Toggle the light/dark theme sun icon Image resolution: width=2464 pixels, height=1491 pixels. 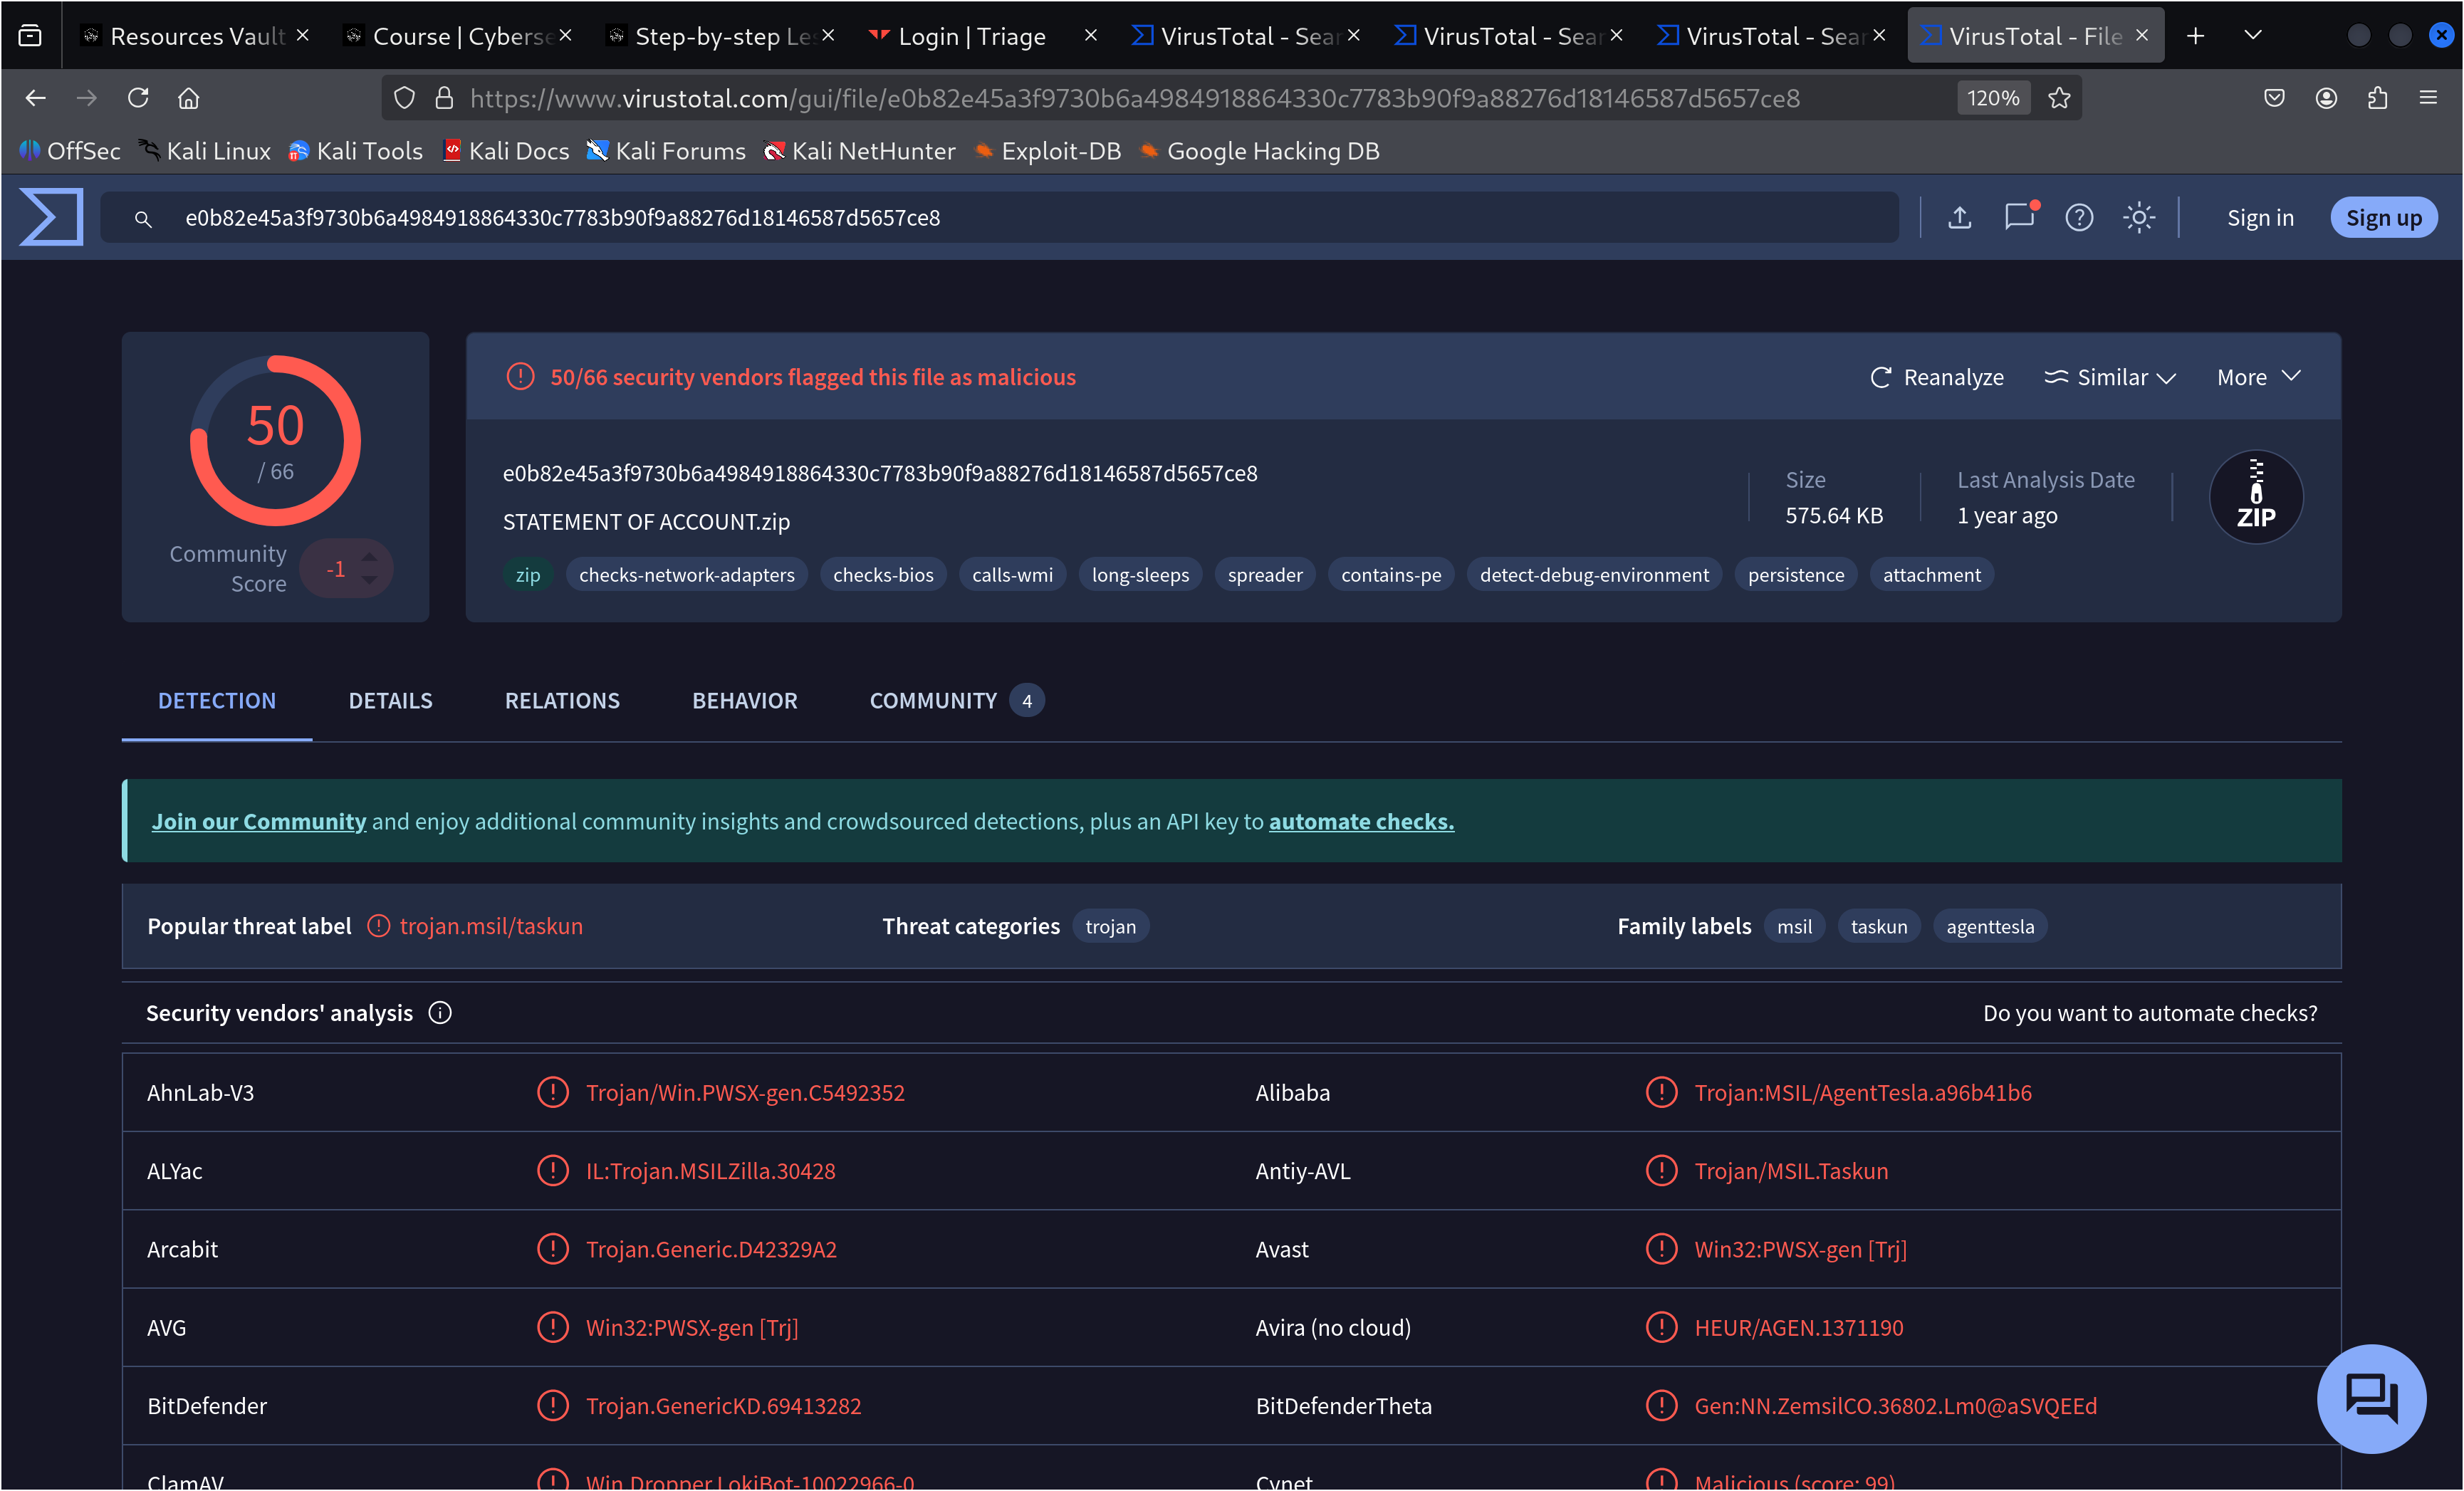(x=2139, y=217)
